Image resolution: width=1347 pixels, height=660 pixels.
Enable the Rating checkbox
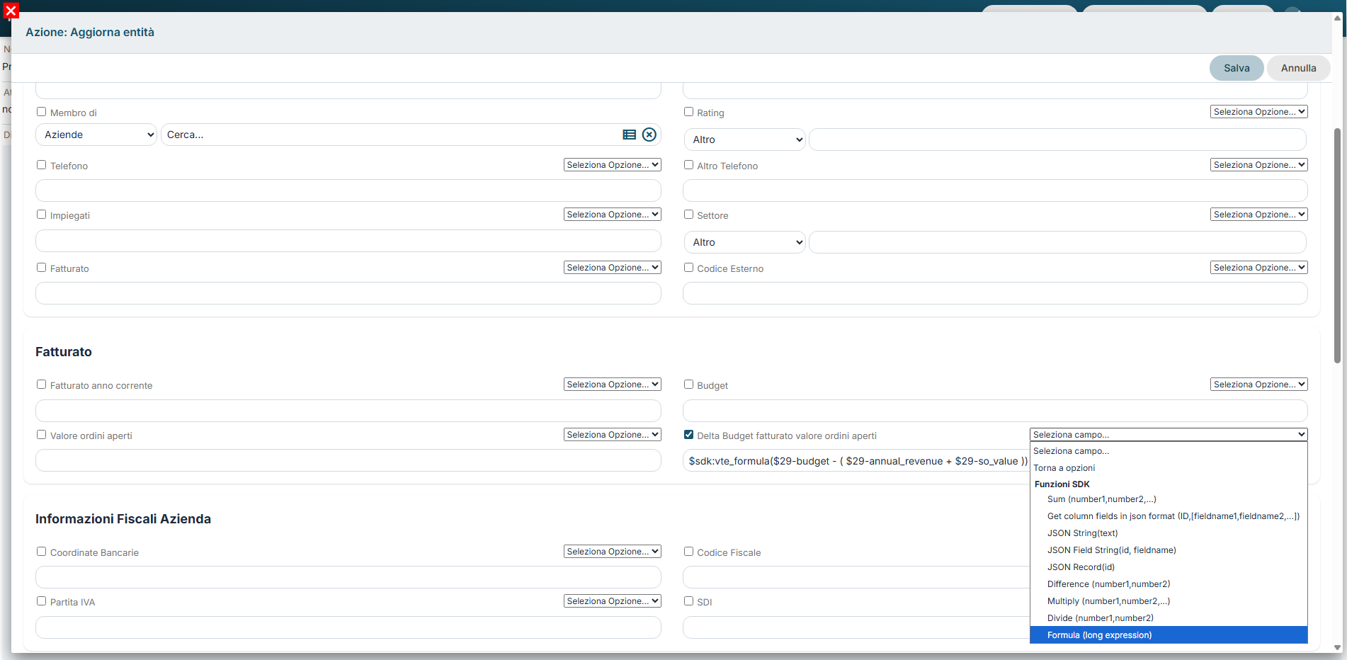tap(688, 112)
